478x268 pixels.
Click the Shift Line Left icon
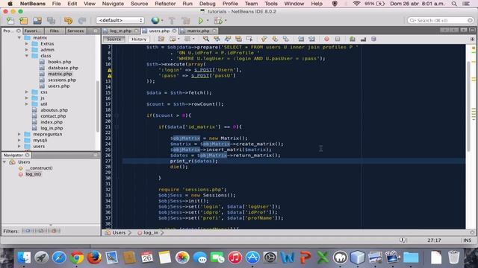pos(301,39)
